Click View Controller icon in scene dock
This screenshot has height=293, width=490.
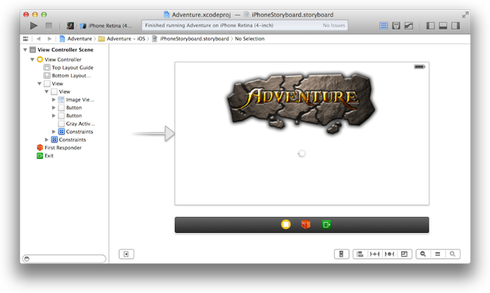click(286, 225)
